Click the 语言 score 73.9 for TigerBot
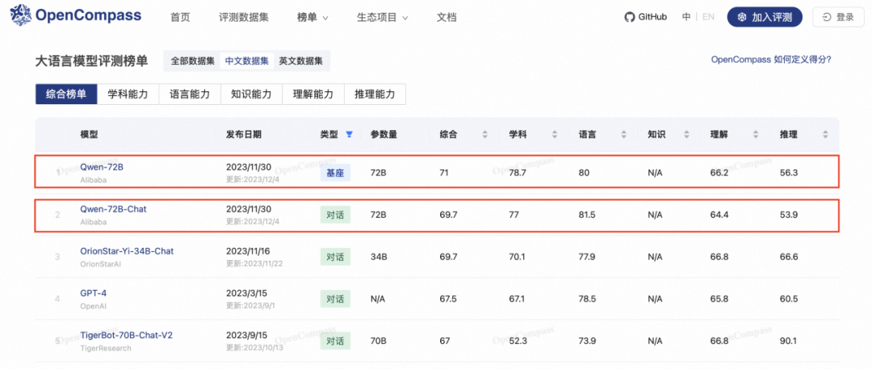 coord(587,342)
